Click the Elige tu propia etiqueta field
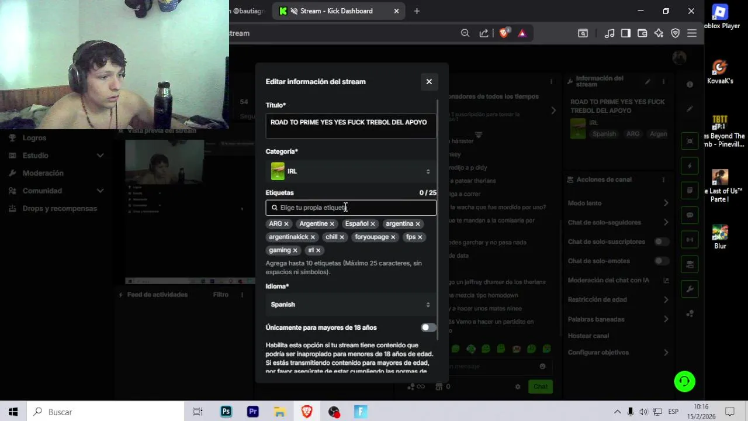The height and width of the screenshot is (421, 748). pos(351,208)
